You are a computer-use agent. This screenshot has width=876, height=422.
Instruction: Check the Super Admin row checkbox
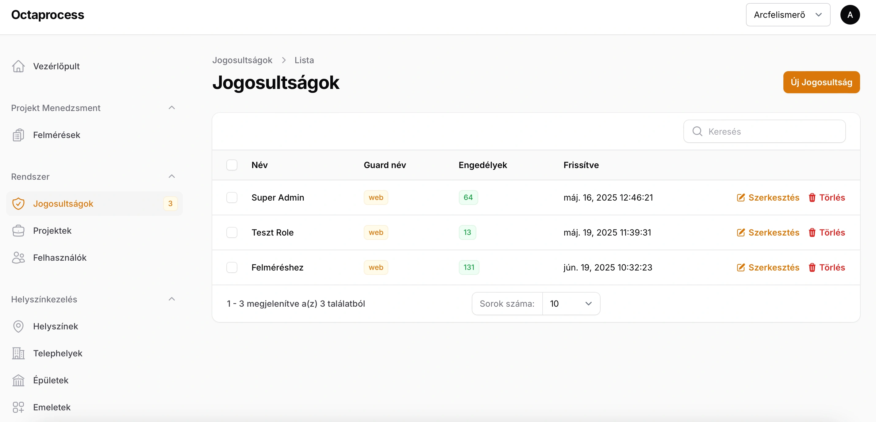pyautogui.click(x=232, y=198)
